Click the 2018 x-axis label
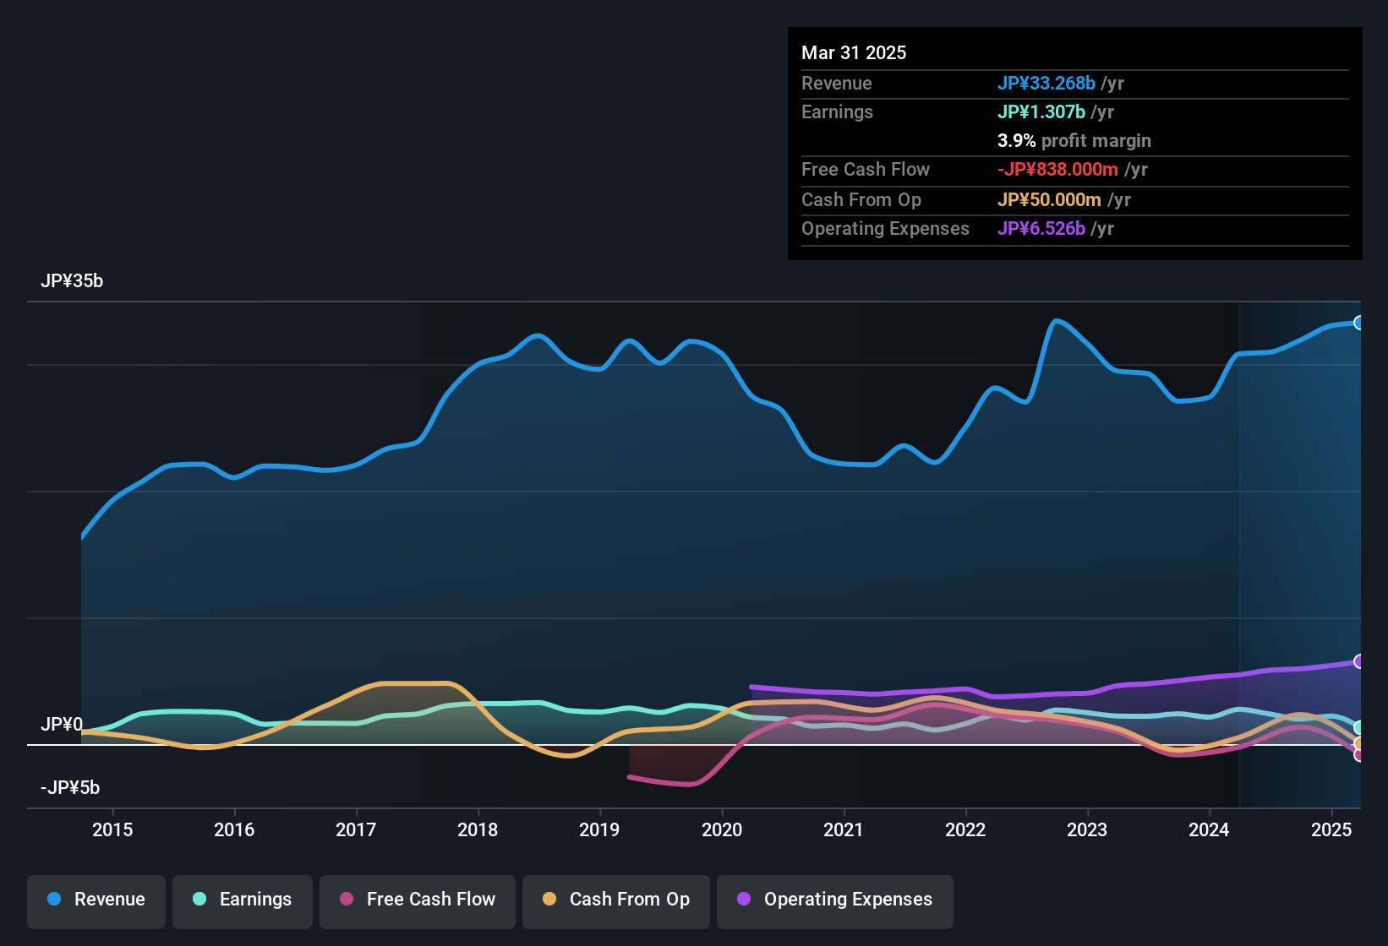This screenshot has width=1388, height=946. click(478, 830)
